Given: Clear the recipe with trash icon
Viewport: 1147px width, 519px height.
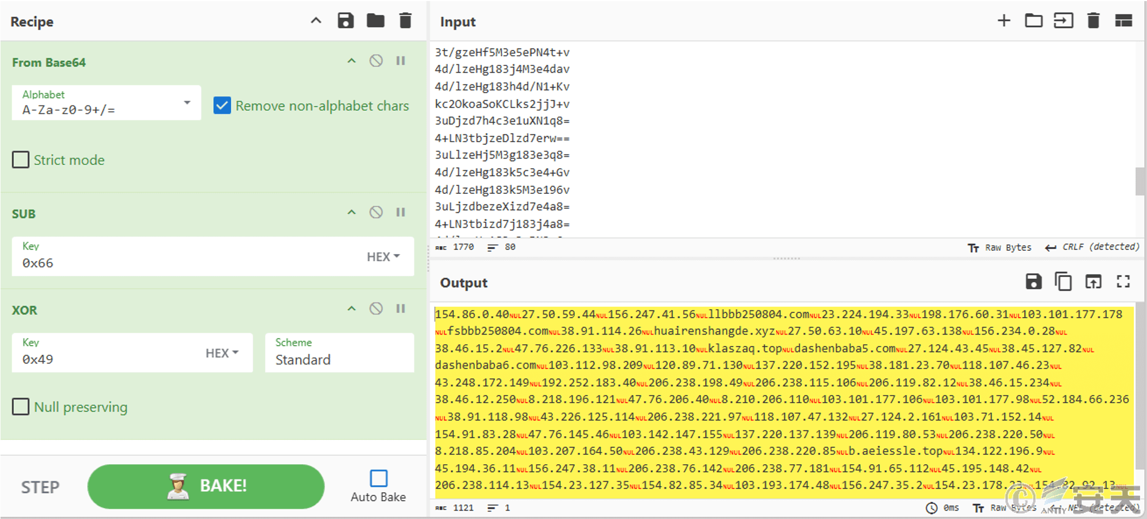Looking at the screenshot, I should [x=405, y=21].
